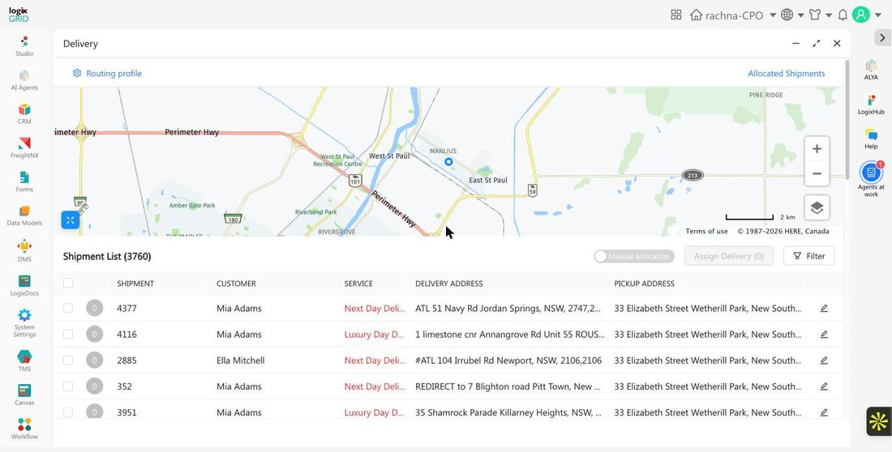892x452 pixels.
Task: Zoom out on the map
Action: coord(817,173)
